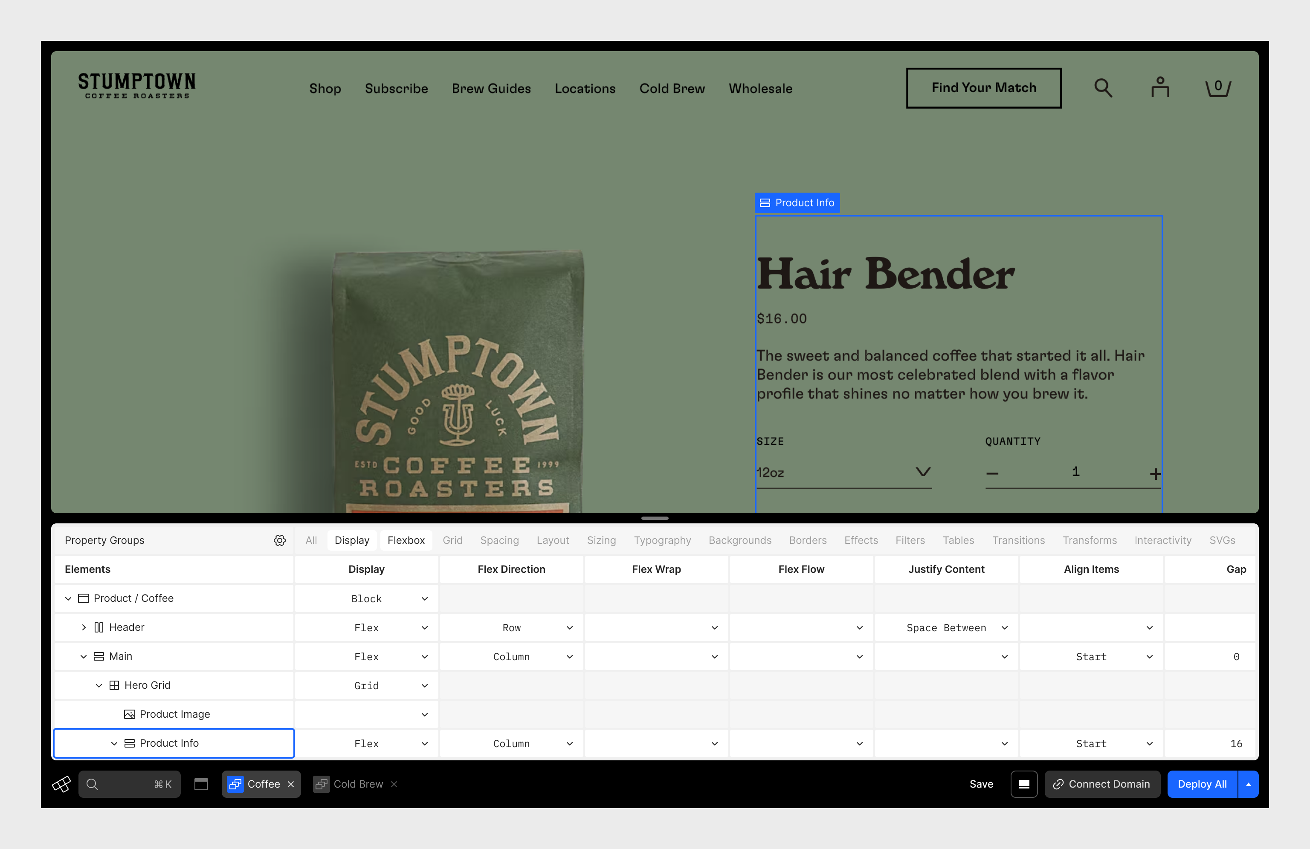Open the Shop nav menu item

325,89
